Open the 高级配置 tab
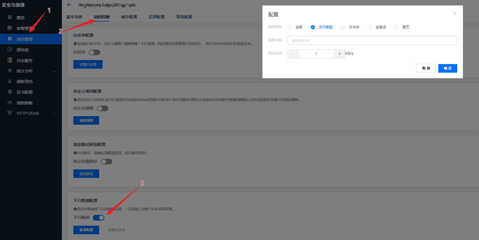The height and width of the screenshot is (240, 479). click(x=184, y=17)
